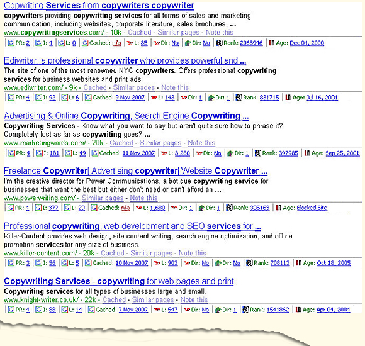Click the Google index icon next to I: 92
Screen dimensions: 365x346
[38, 98]
